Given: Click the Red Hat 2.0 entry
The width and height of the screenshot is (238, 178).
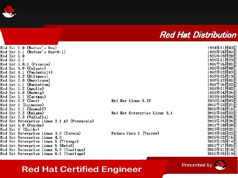Looking at the screenshot, I should [13, 56].
